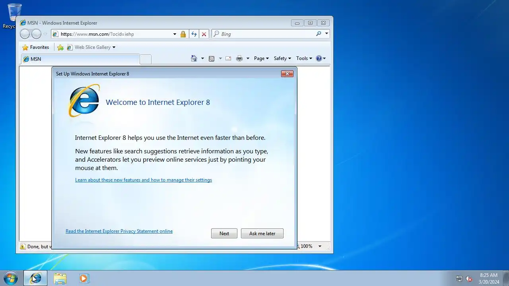
Task: Click the Show desktop button
Action: 506,278
